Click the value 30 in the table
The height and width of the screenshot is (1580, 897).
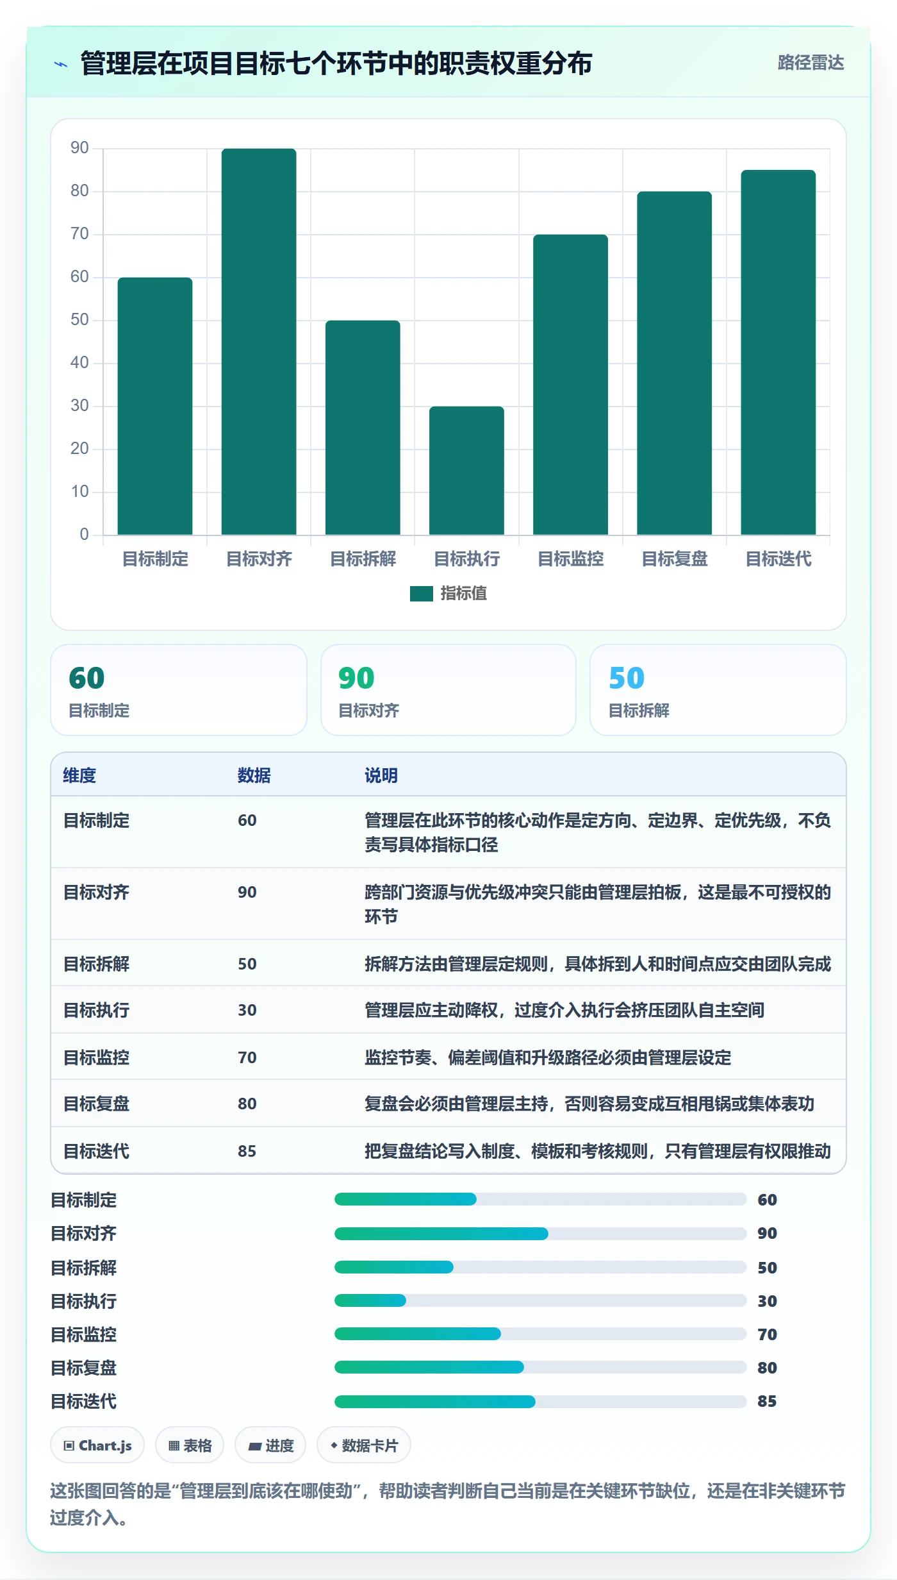click(247, 1010)
